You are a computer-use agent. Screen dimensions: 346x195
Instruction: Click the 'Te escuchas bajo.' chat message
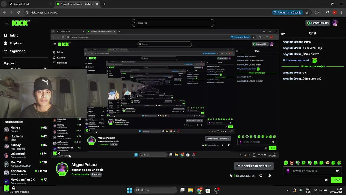(312, 48)
